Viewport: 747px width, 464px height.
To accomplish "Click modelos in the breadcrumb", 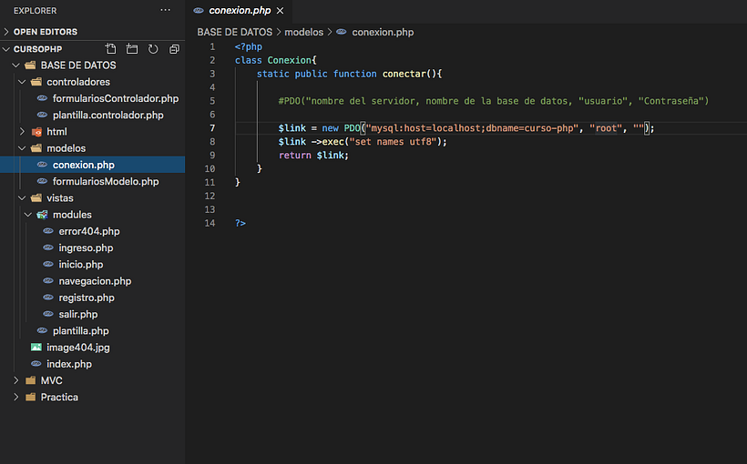I will click(x=304, y=32).
